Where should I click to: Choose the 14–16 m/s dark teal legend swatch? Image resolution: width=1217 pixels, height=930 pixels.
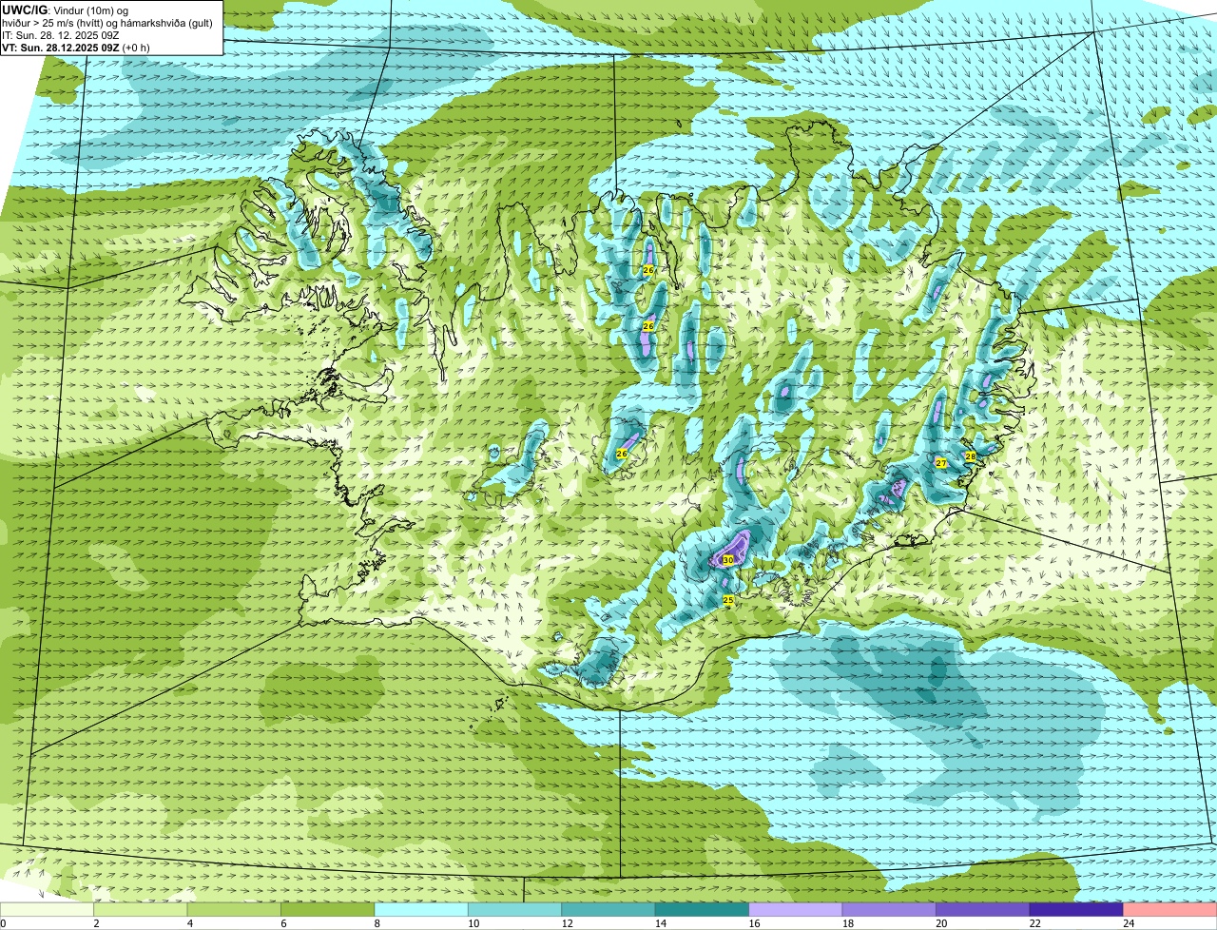coord(703,909)
